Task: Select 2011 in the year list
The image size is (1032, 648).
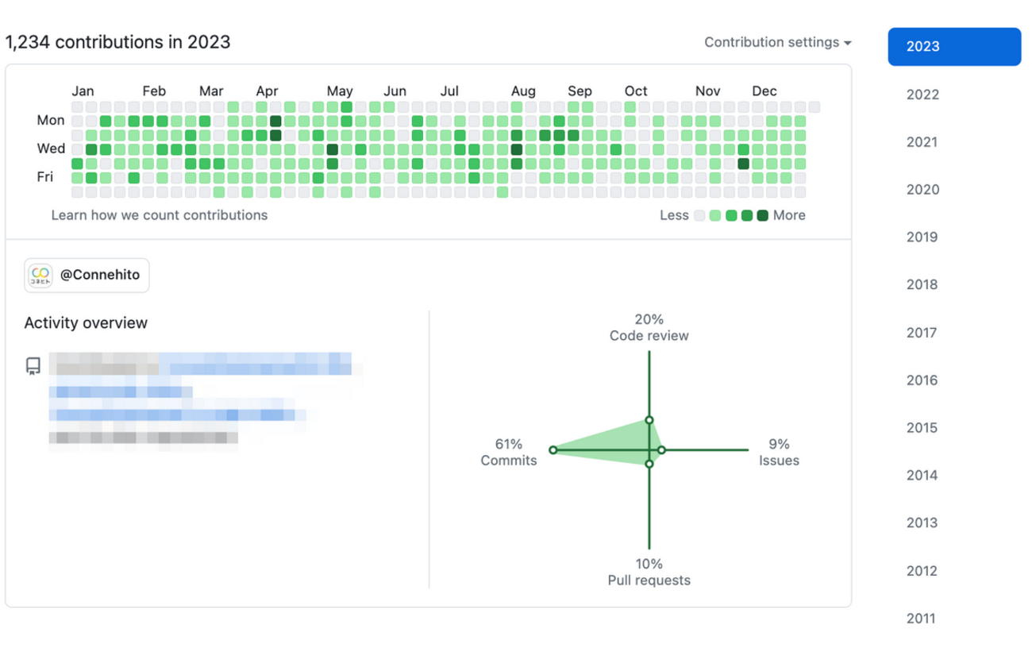Action: 921,619
